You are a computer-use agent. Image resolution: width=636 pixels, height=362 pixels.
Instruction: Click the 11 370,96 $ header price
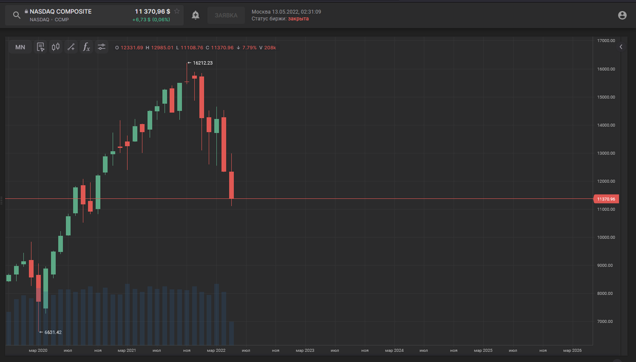153,11
